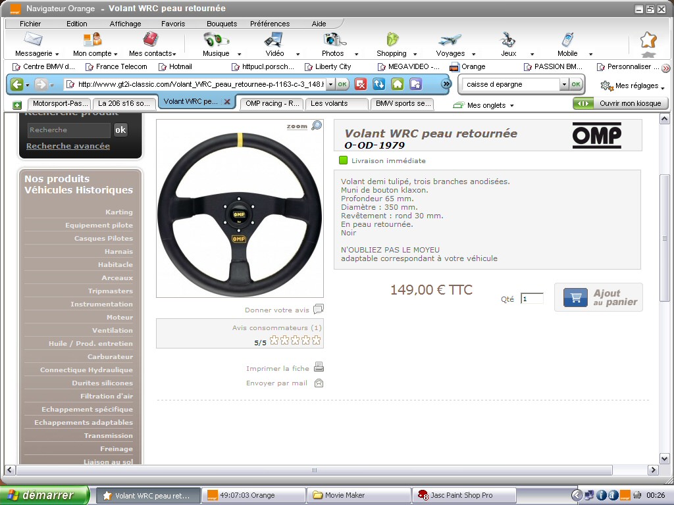Click the printer icon for Imprimer la fiche
Screen dimensions: 674x505
click(319, 367)
